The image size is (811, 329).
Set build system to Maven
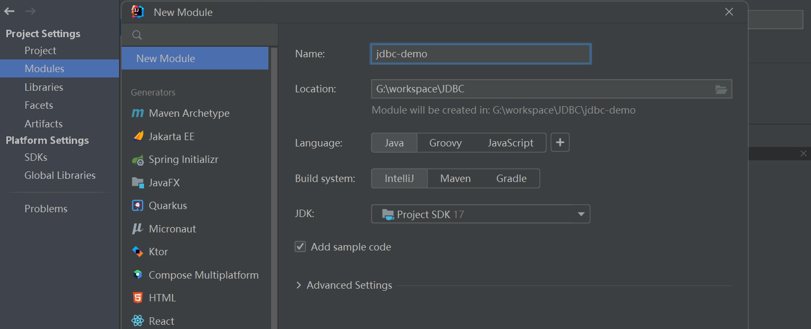point(455,179)
